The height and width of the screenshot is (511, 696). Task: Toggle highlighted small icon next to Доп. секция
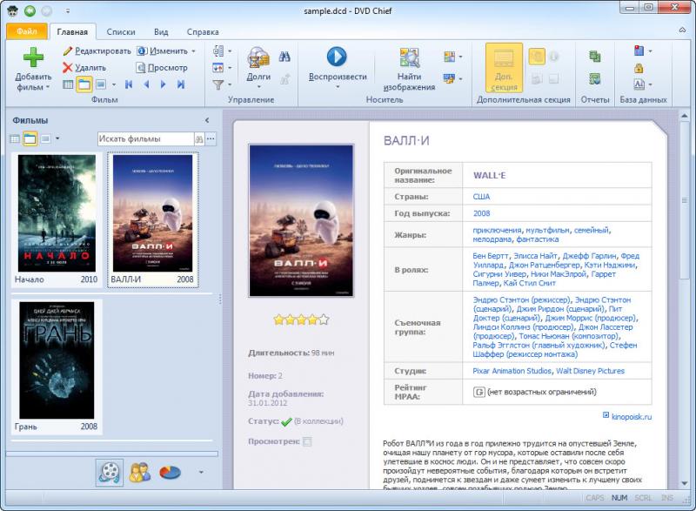pos(537,57)
